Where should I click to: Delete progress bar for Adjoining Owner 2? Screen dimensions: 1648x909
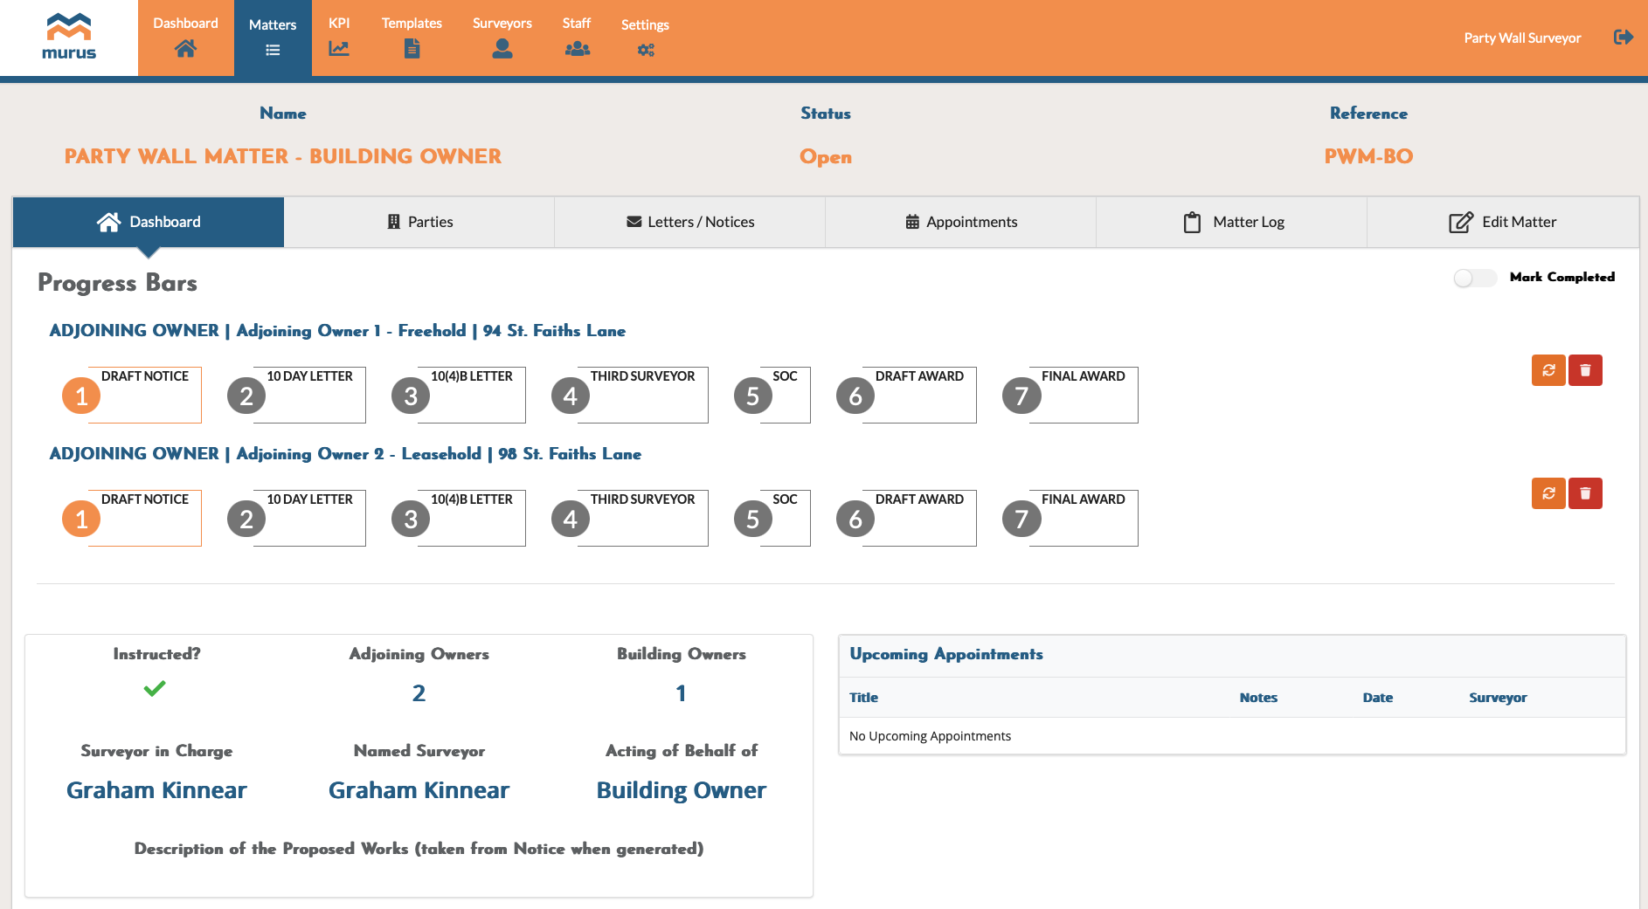coord(1585,493)
